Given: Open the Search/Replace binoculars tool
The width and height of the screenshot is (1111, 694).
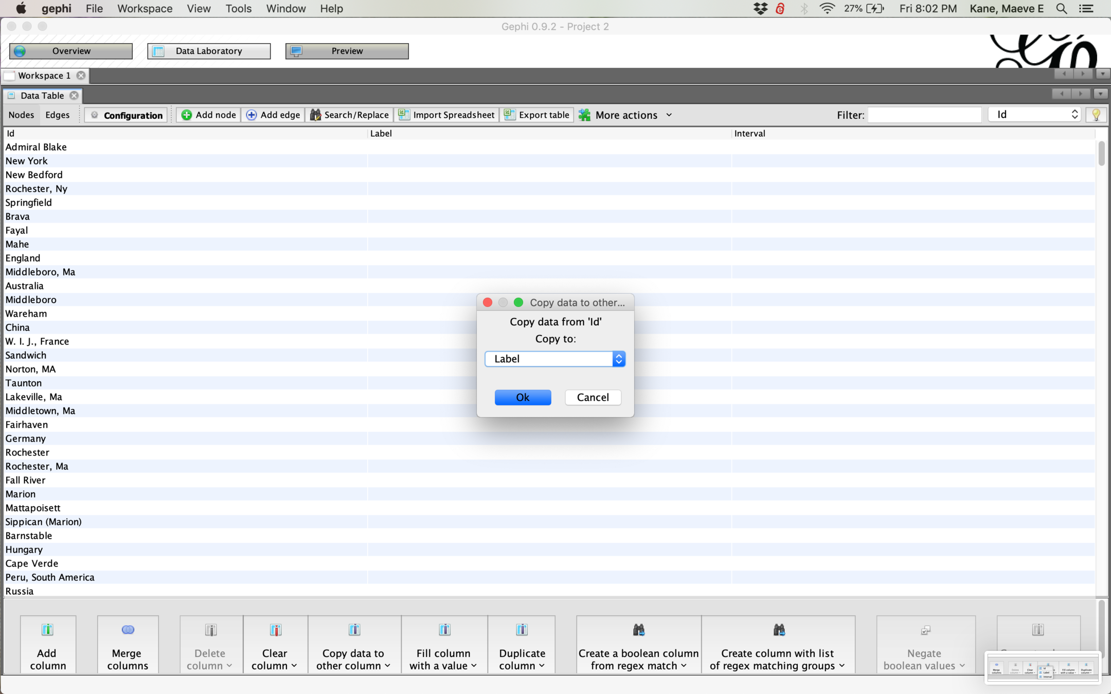Looking at the screenshot, I should point(315,115).
